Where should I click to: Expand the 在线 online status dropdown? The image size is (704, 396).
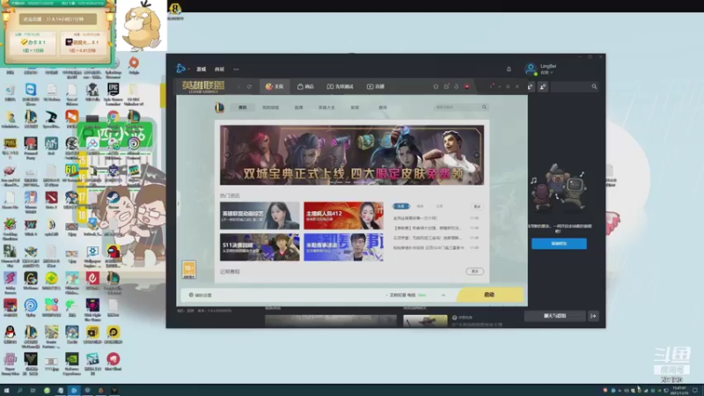coord(546,72)
